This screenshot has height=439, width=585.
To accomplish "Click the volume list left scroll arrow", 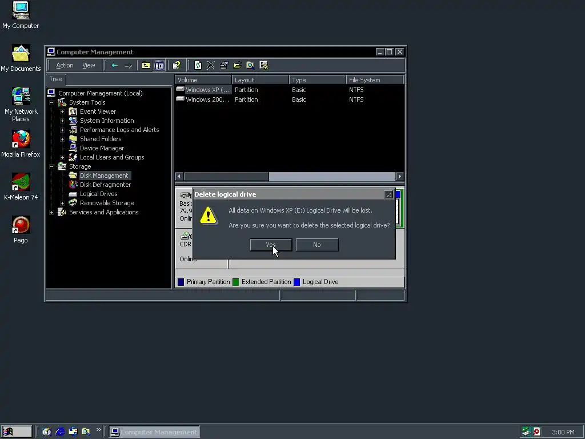I will coord(179,176).
